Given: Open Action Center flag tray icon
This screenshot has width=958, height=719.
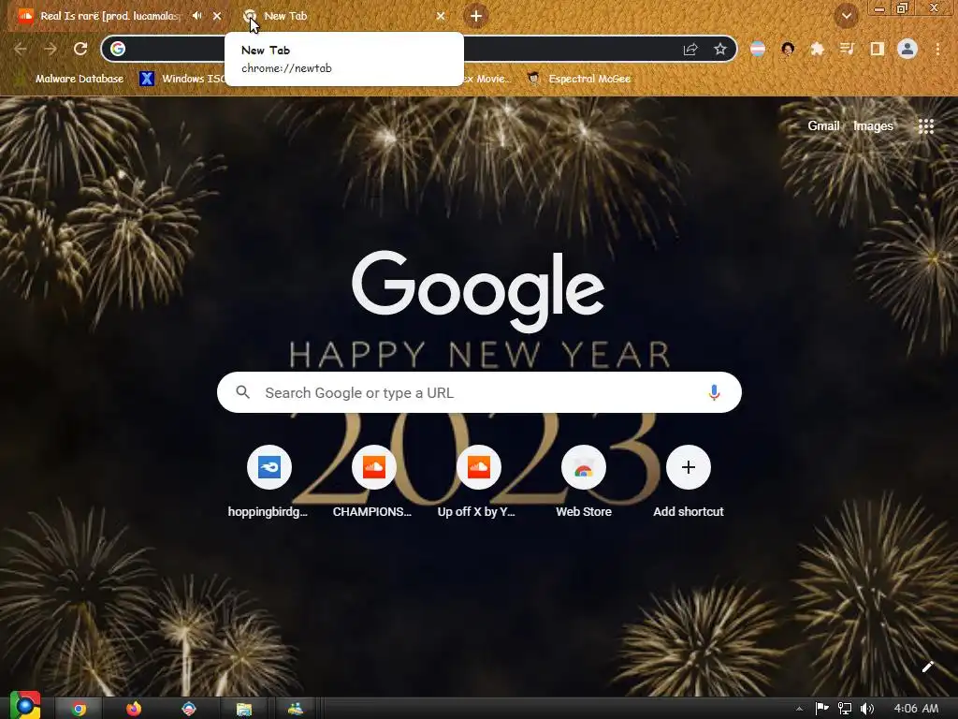Looking at the screenshot, I should pos(821,709).
